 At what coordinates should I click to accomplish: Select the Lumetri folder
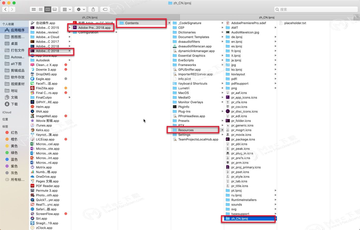[x=184, y=88]
